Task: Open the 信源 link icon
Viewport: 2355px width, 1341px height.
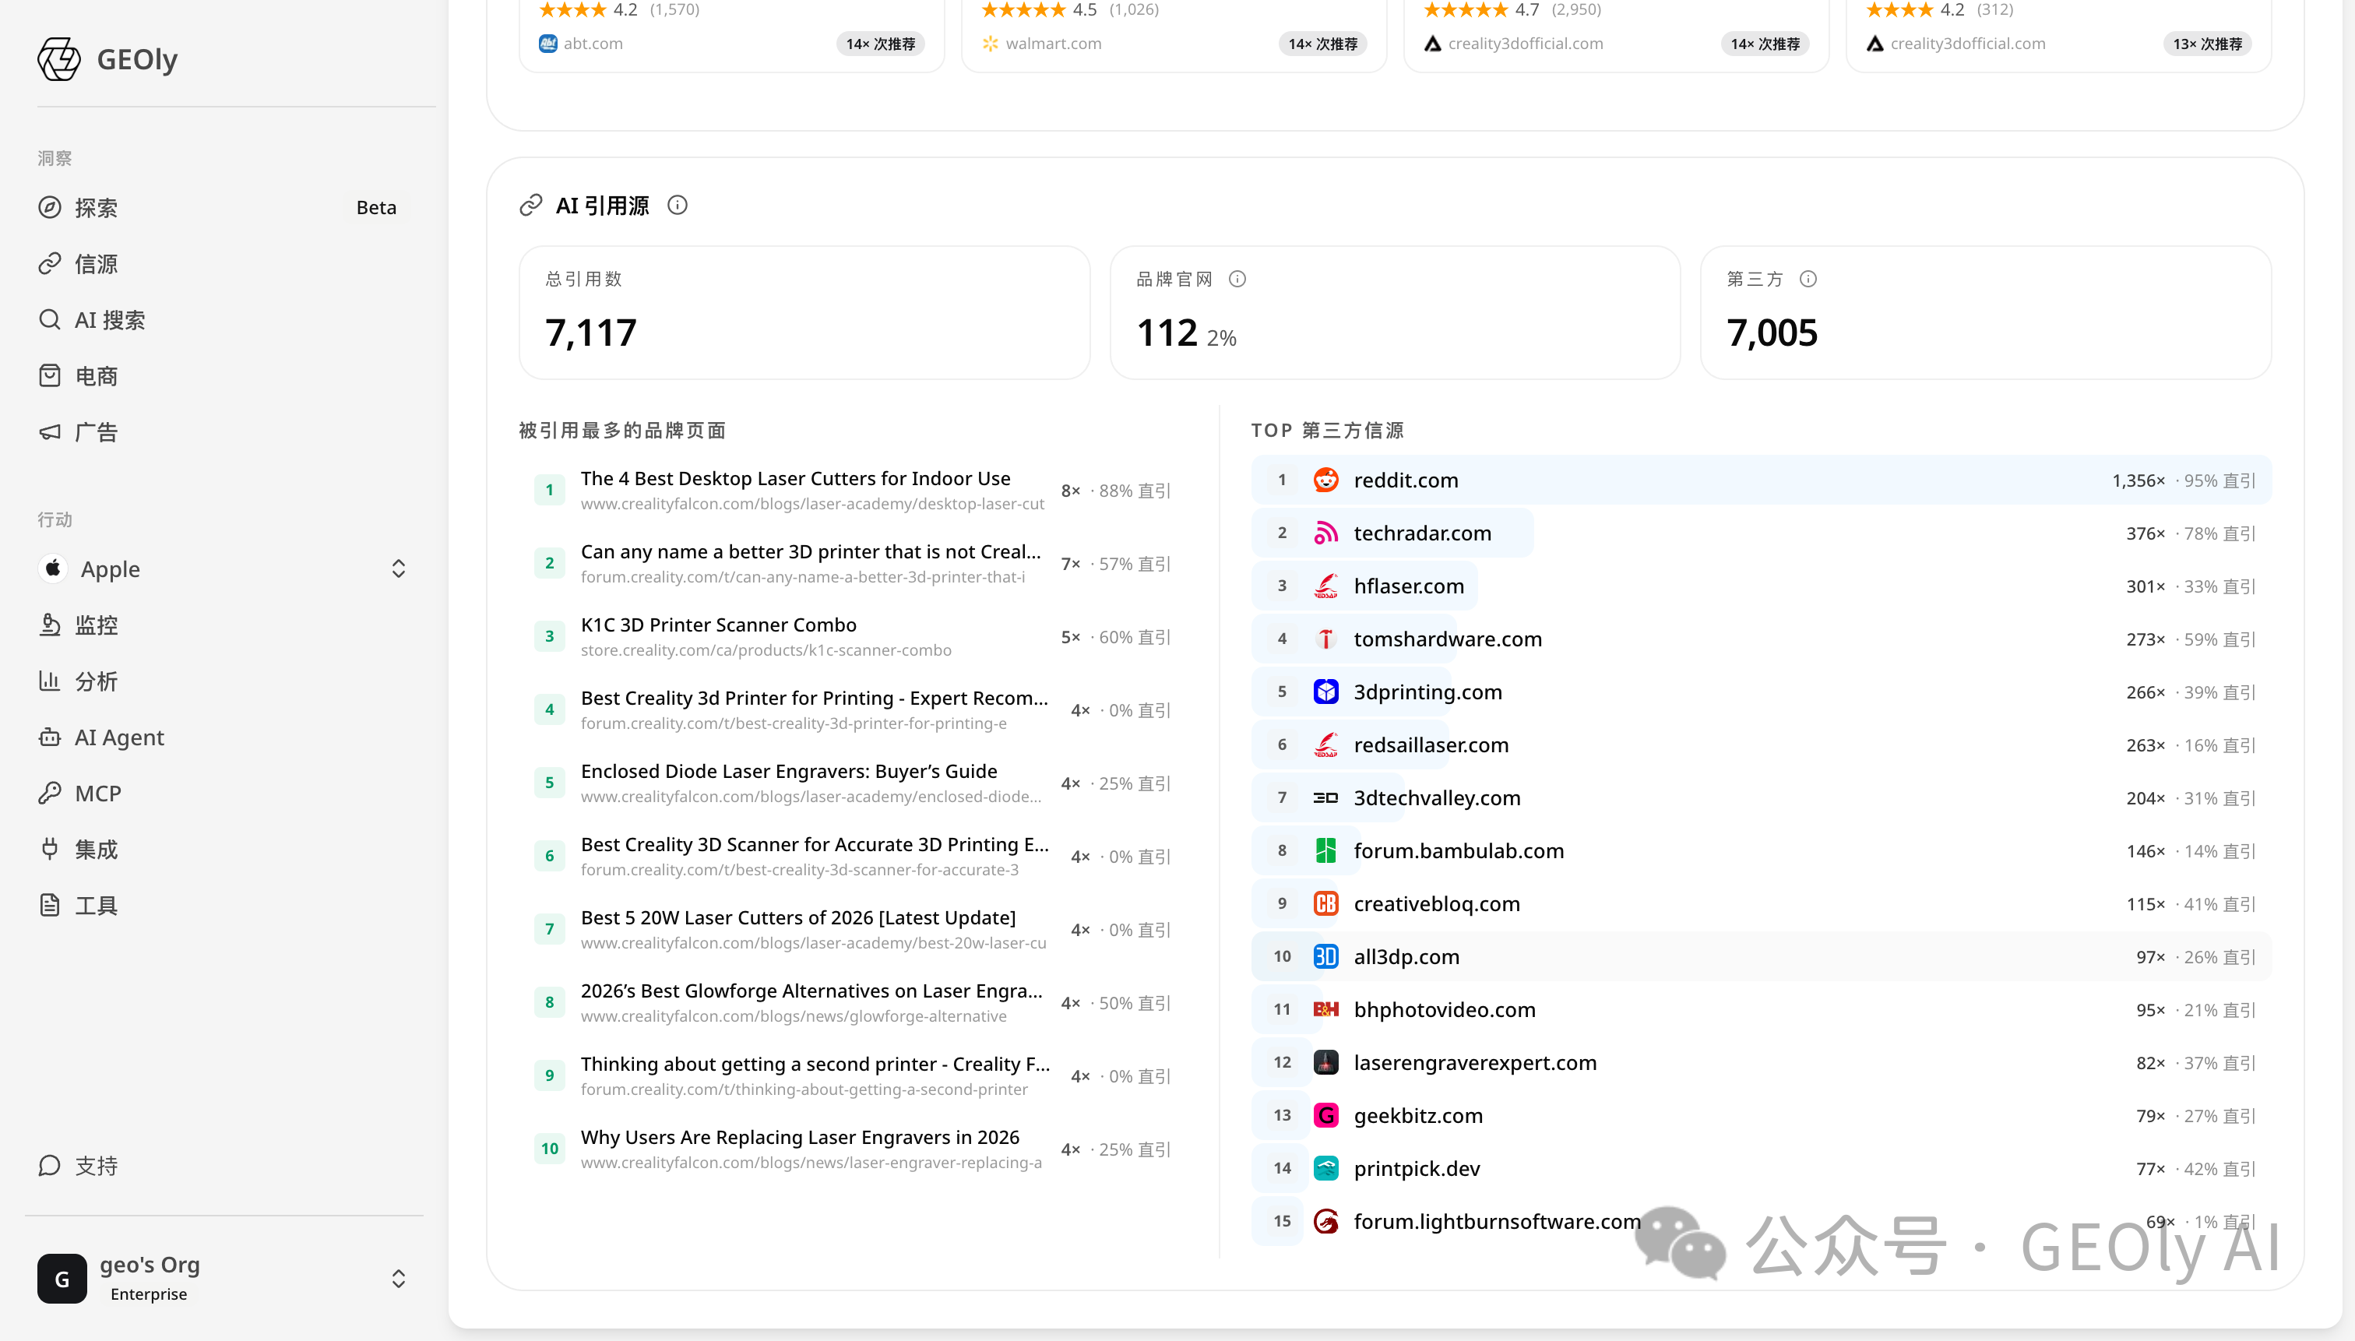Action: click(x=50, y=263)
